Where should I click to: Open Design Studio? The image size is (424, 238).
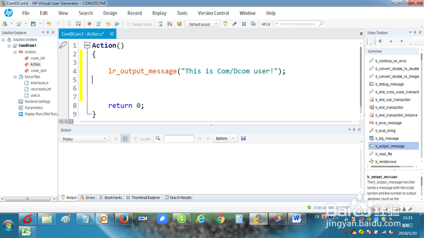(139, 24)
